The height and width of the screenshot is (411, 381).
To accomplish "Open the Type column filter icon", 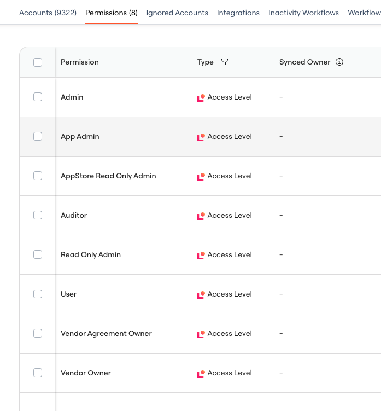I will coord(225,62).
